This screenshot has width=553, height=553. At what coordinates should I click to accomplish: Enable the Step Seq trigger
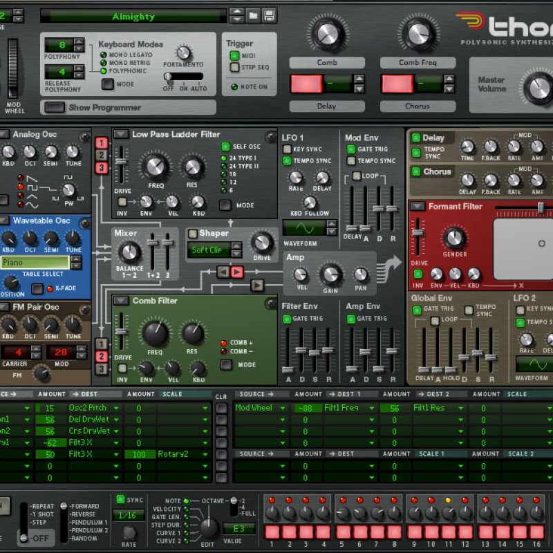234,68
